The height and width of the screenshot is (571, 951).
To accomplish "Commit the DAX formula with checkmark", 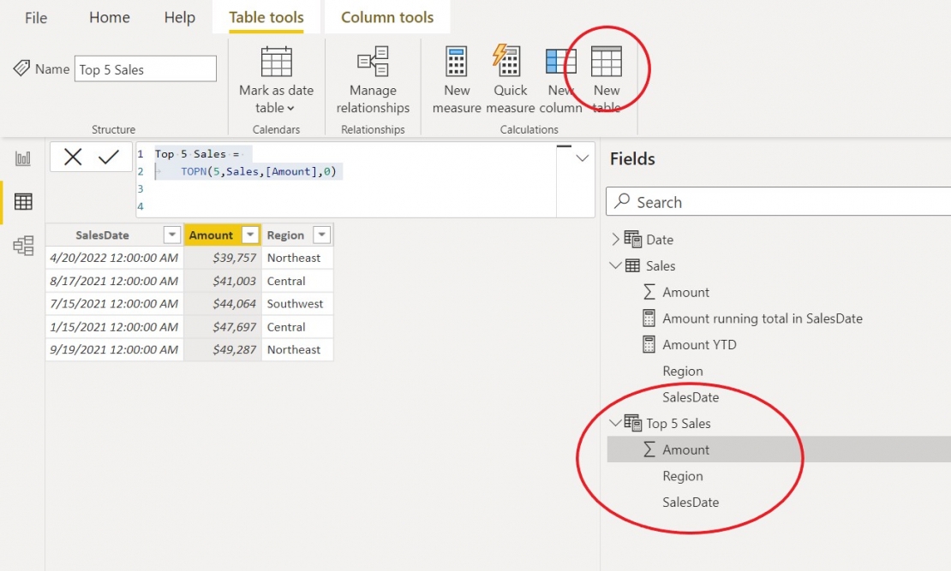I will pos(107,157).
